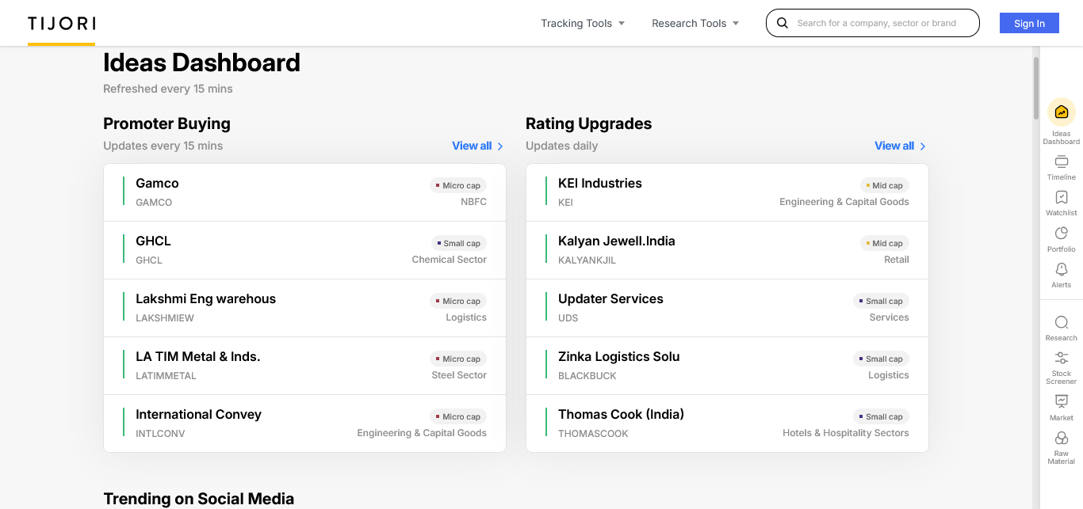Open the Raw Material sidebar icon
The image size is (1083, 509).
tap(1061, 439)
